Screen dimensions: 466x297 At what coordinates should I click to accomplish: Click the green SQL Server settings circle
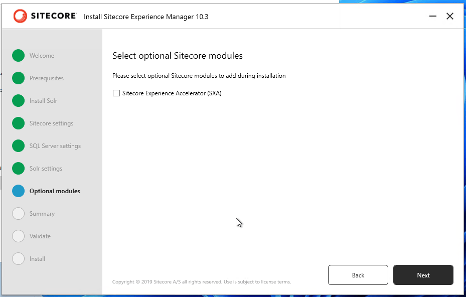(x=19, y=146)
